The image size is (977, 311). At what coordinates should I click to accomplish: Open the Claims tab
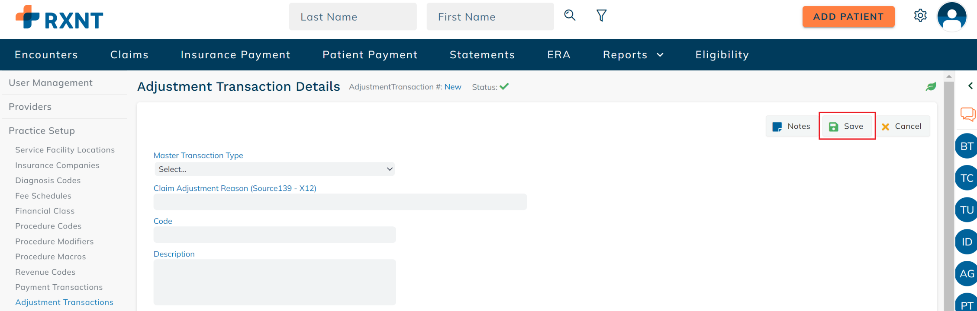point(129,55)
